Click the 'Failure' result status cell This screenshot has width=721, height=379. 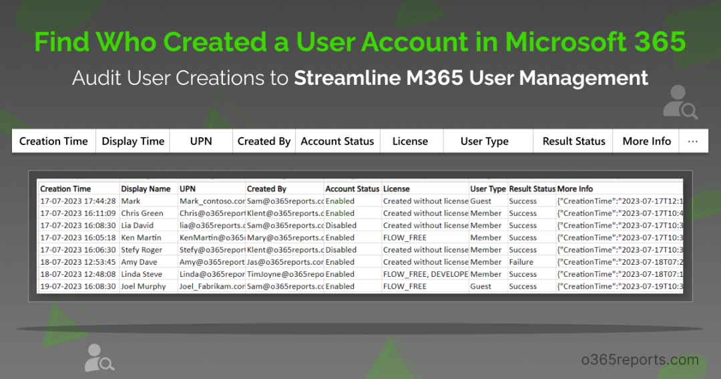click(x=521, y=261)
